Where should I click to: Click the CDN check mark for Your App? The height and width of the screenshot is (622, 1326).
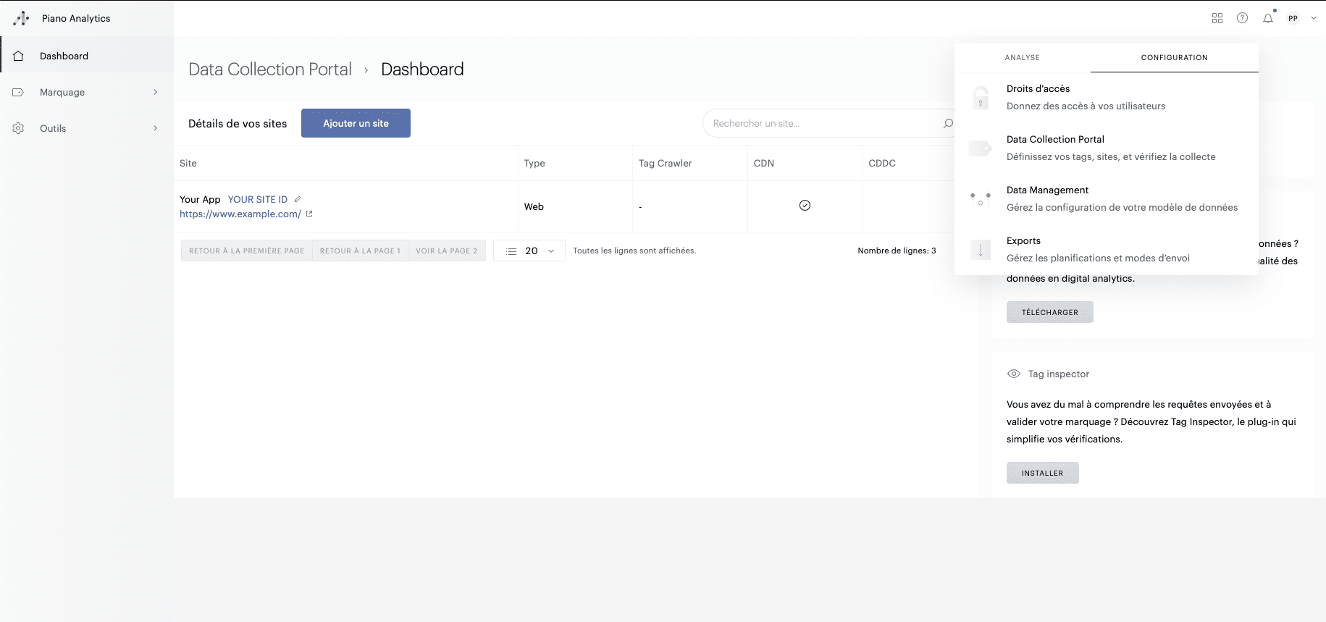click(x=805, y=206)
